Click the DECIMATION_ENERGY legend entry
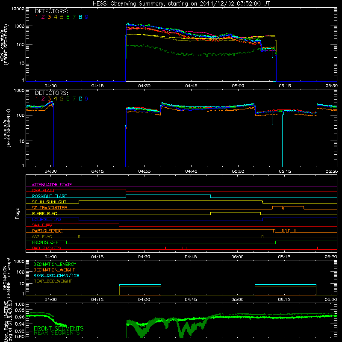342x342 pixels. tap(55, 264)
